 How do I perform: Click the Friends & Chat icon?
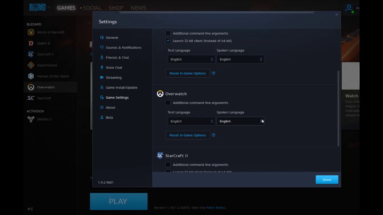(102, 57)
